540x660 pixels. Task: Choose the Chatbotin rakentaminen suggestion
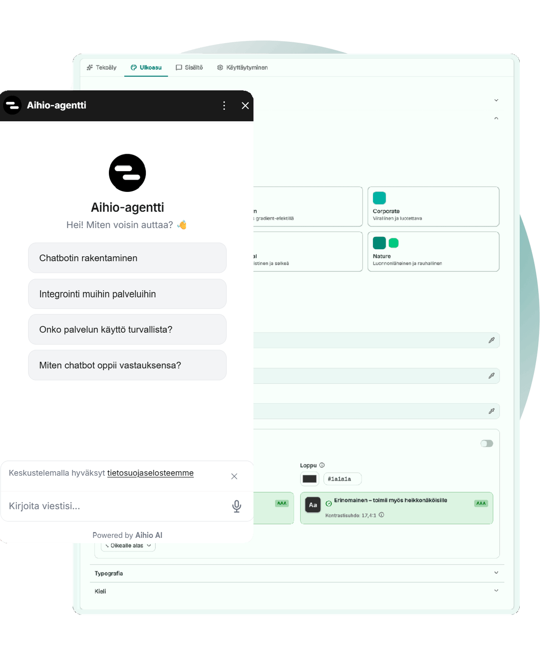point(127,258)
